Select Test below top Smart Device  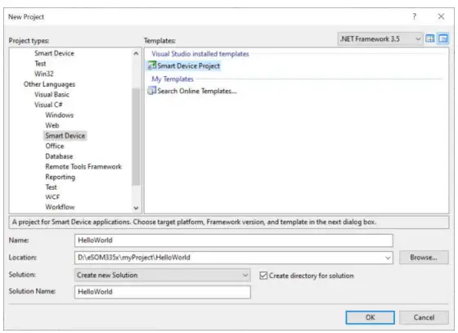(x=40, y=64)
